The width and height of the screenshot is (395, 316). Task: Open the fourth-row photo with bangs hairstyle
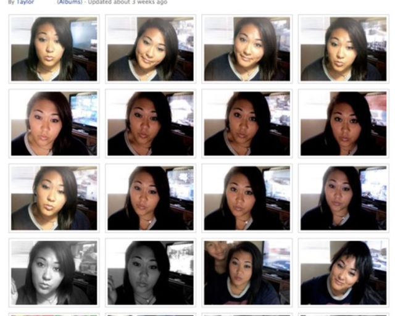344,273
